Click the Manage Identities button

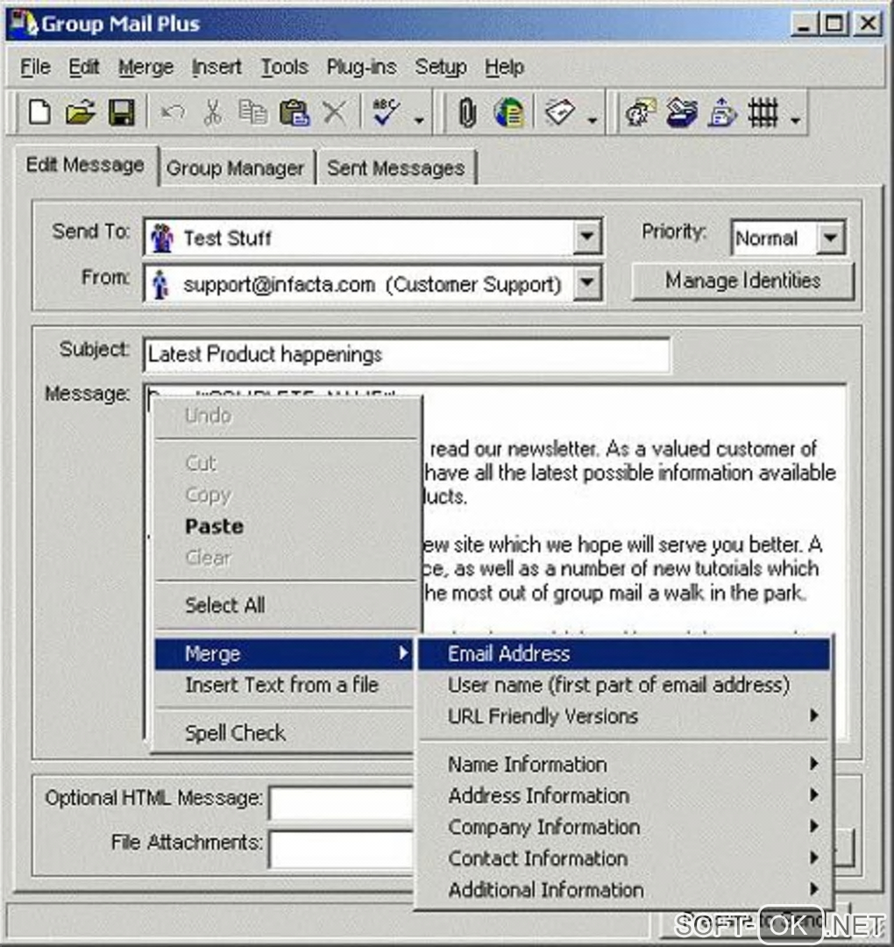click(x=742, y=281)
